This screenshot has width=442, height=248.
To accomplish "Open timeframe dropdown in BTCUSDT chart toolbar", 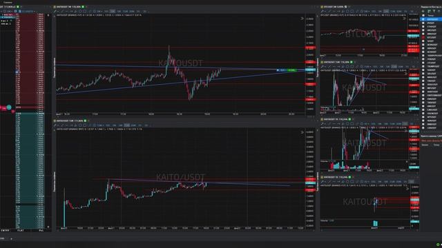I will coord(367,11).
